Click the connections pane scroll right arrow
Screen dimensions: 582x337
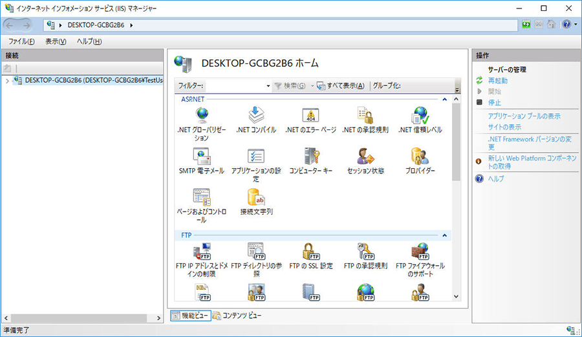158,318
